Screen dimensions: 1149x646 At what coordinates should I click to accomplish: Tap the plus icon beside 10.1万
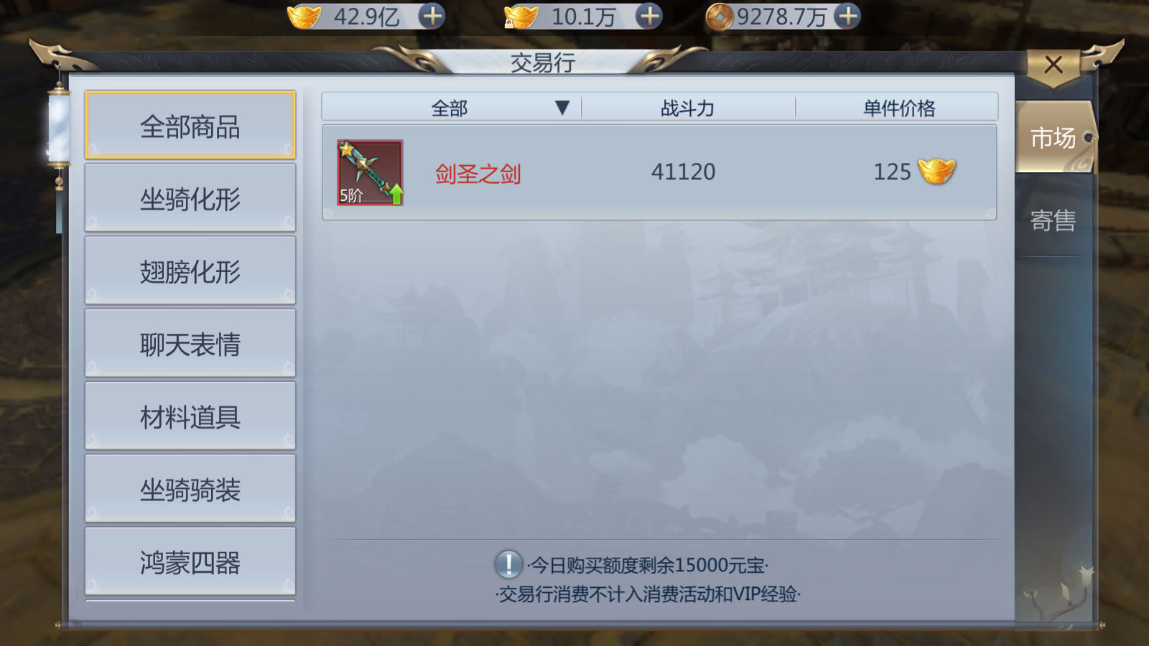(x=649, y=16)
